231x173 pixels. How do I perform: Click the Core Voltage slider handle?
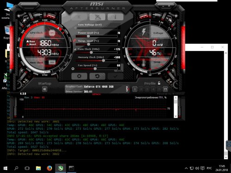click(x=76, y=28)
